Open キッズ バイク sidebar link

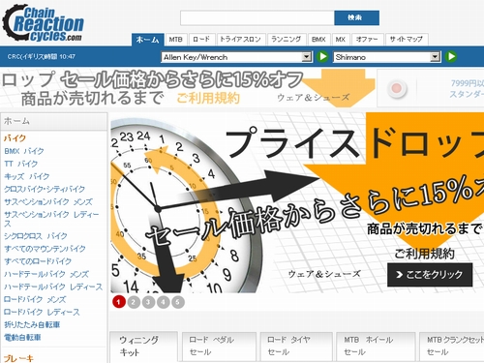click(x=27, y=176)
